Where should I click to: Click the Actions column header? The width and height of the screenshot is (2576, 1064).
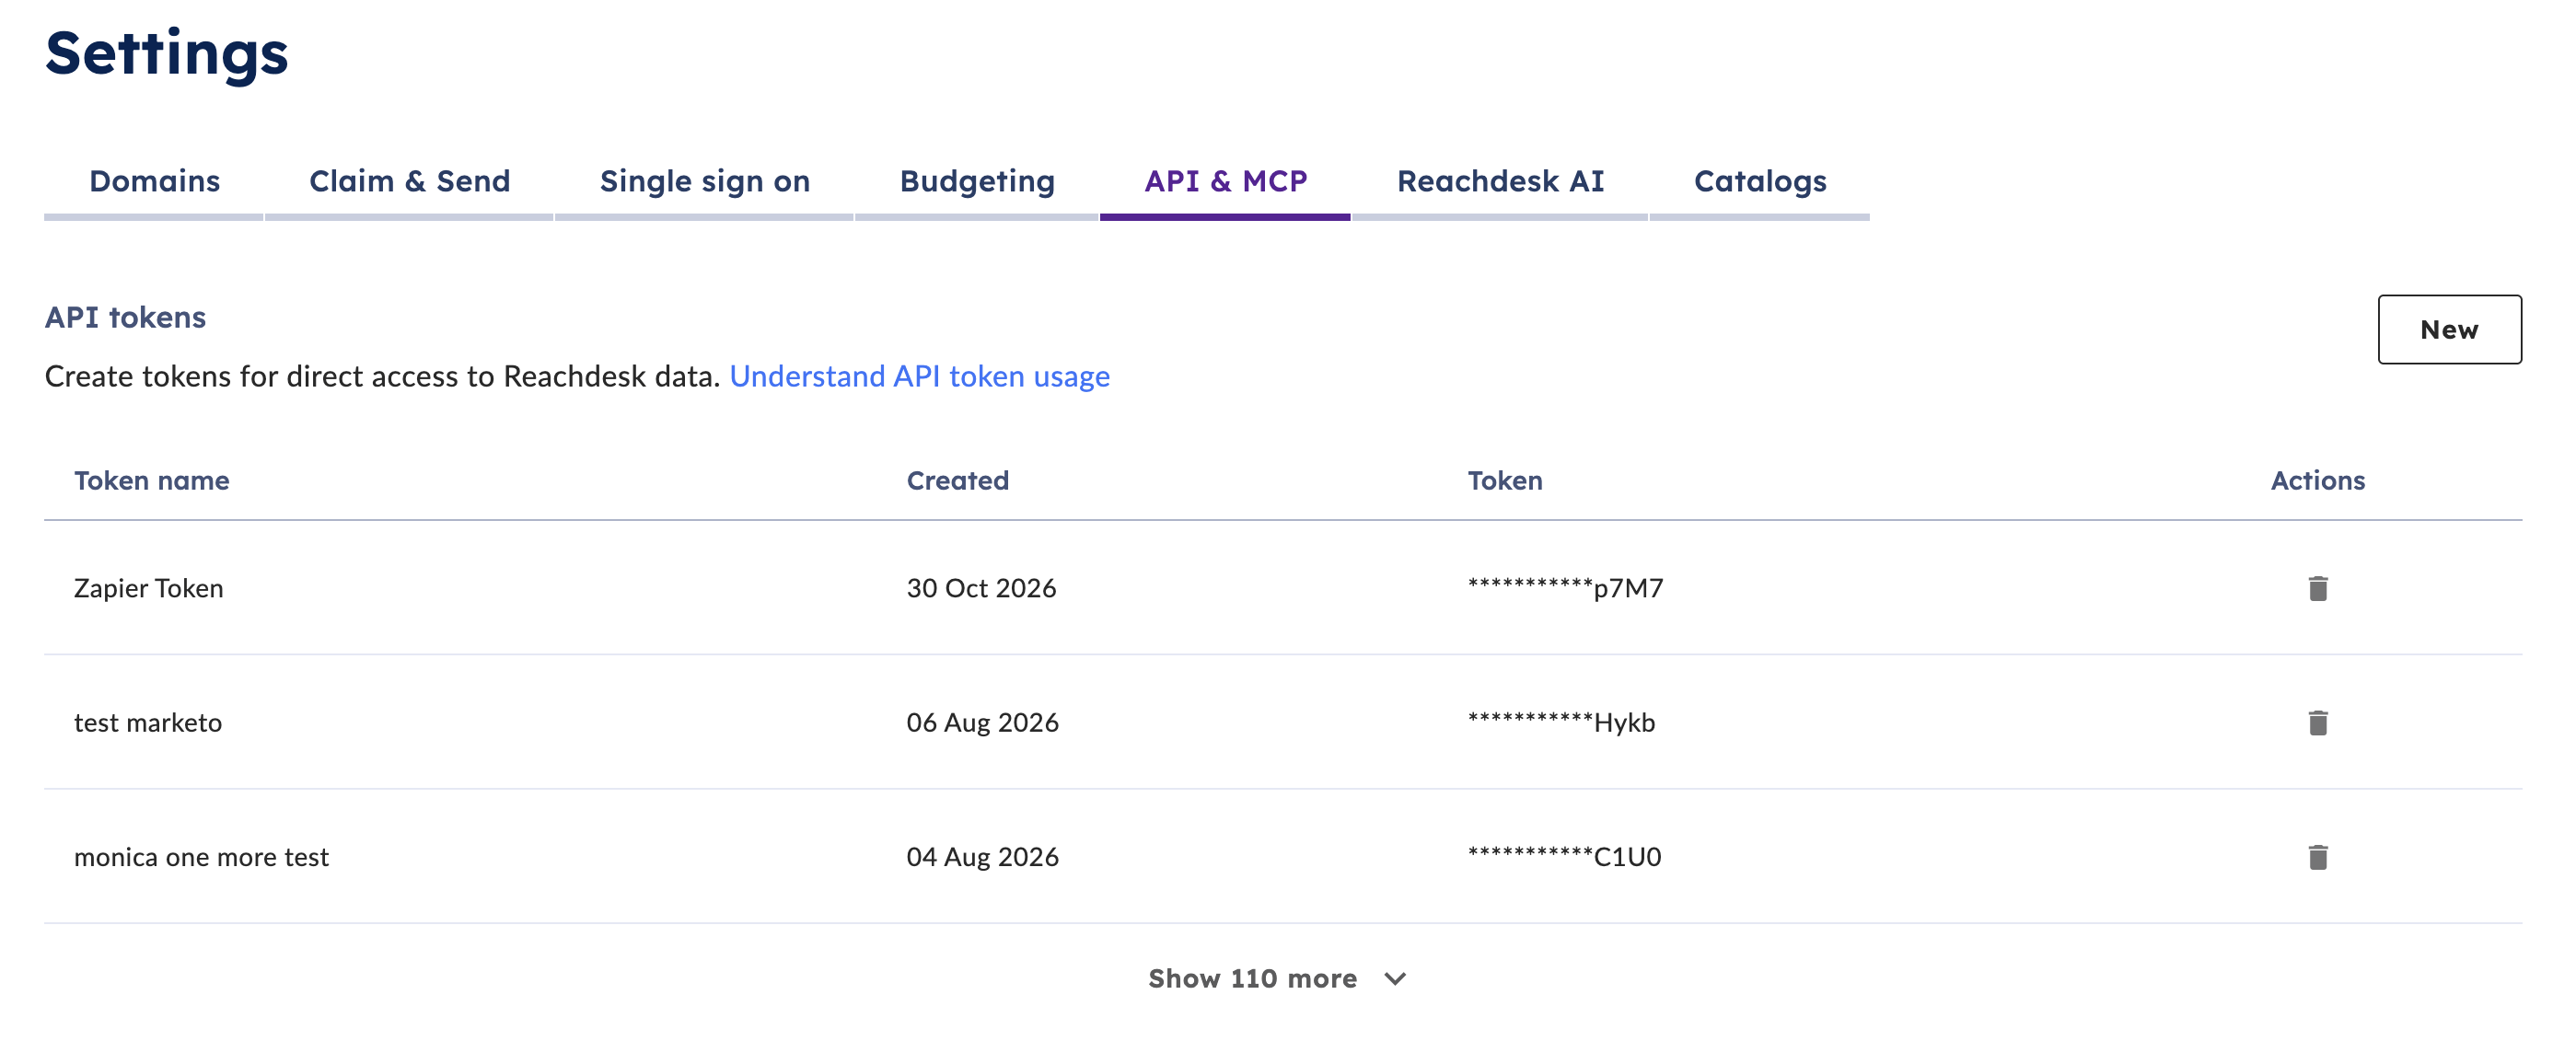pos(2317,480)
